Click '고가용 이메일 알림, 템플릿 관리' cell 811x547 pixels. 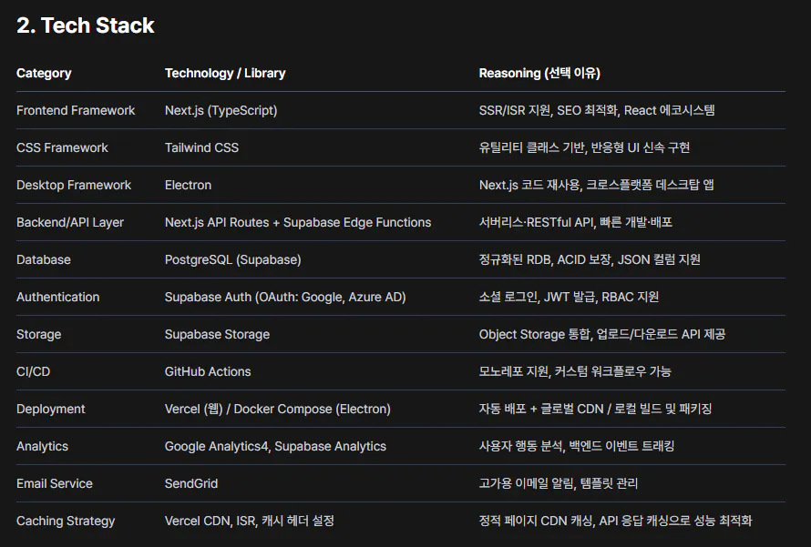pos(559,483)
